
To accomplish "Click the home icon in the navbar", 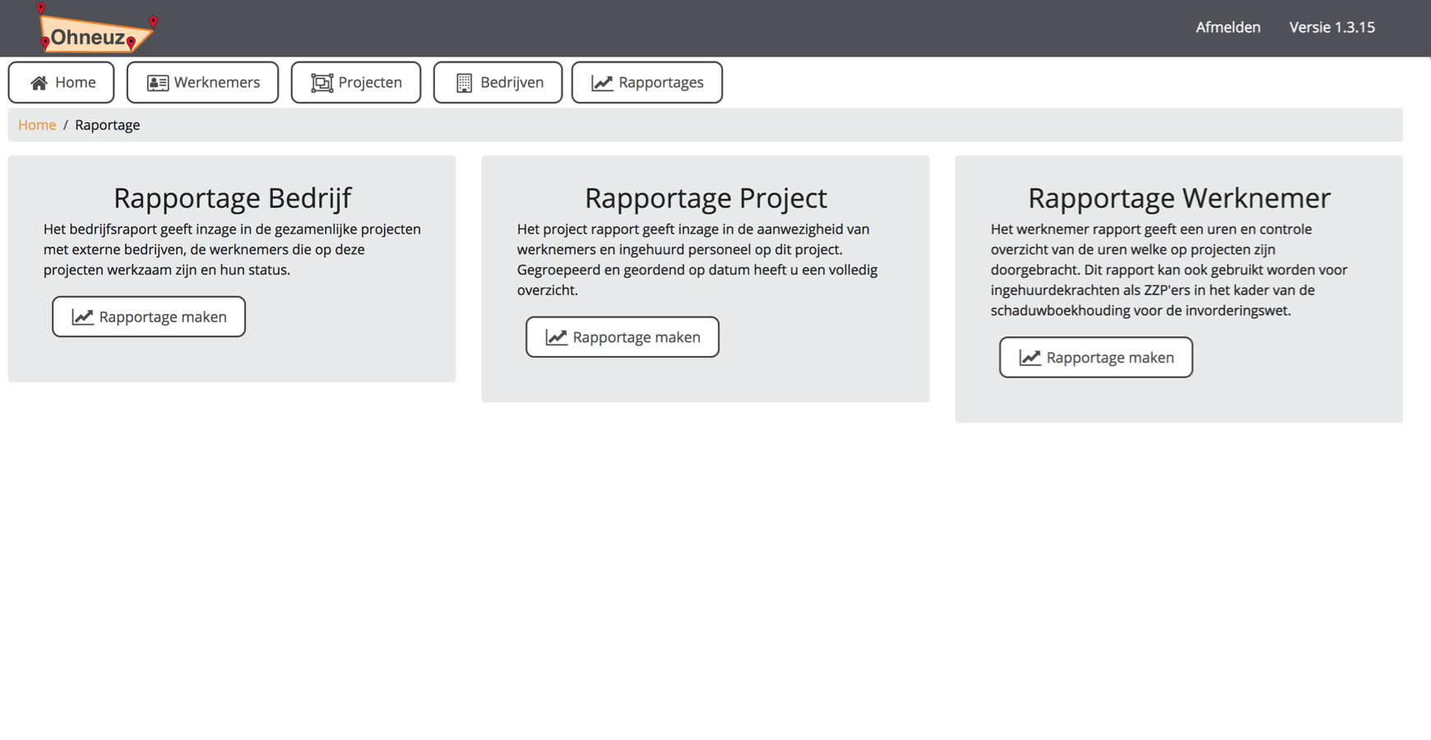I will (37, 82).
